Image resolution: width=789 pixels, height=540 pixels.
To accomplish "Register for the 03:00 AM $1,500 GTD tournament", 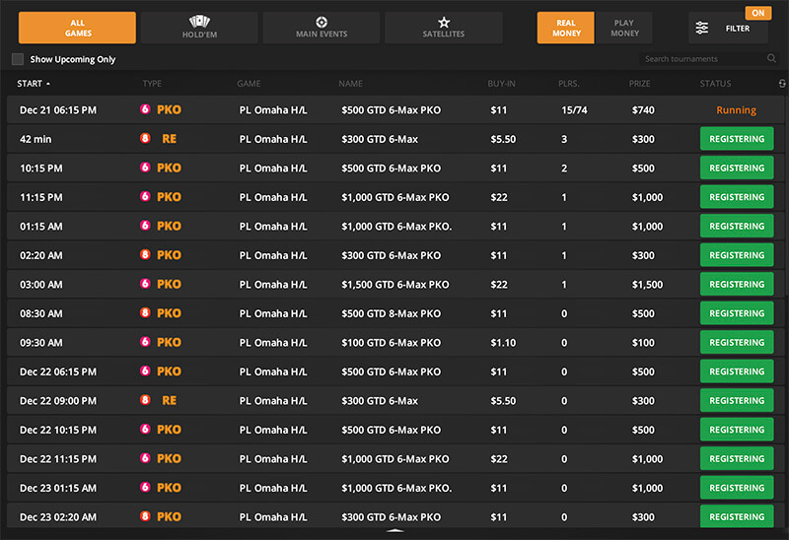I will click(736, 284).
